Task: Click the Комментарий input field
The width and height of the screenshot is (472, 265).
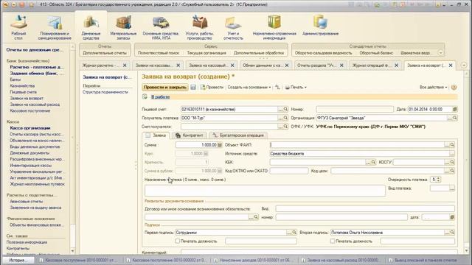Action: click(x=319, y=252)
